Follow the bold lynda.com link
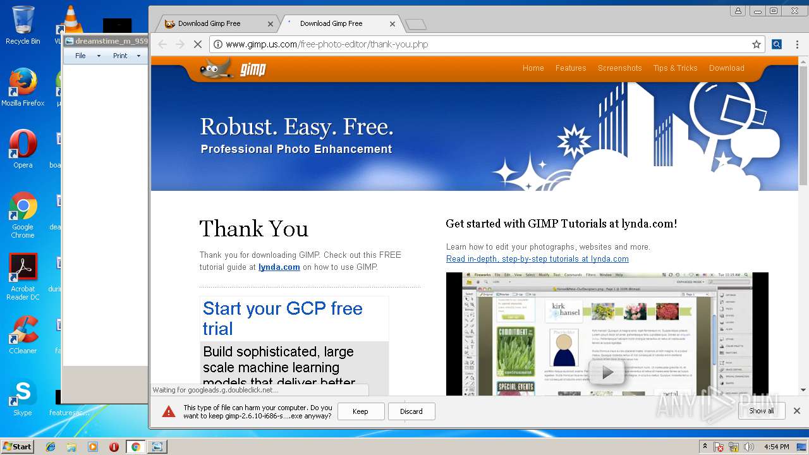The image size is (809, 455). (x=279, y=267)
